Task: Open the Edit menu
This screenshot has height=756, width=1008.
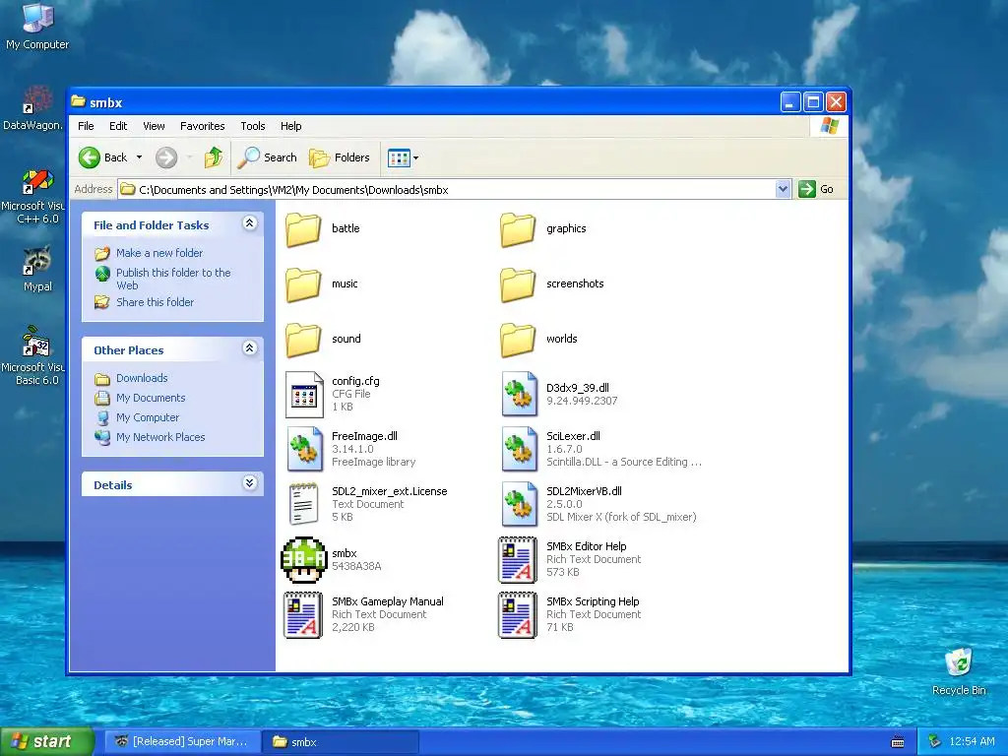Action: click(x=118, y=126)
